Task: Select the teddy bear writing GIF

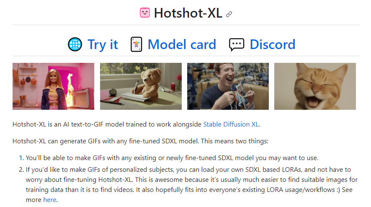Action: [141, 86]
